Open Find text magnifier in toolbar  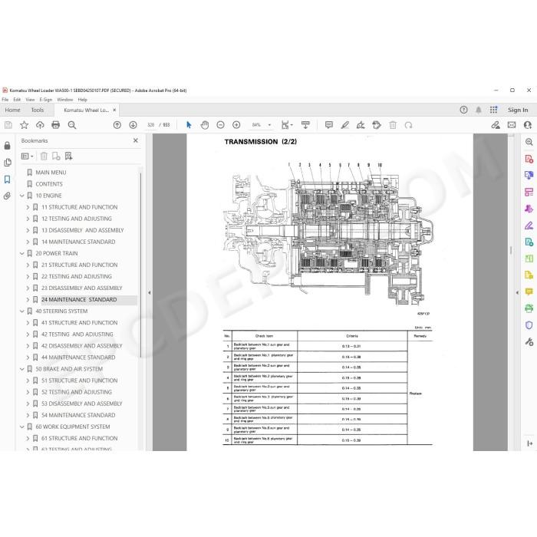tap(72, 125)
